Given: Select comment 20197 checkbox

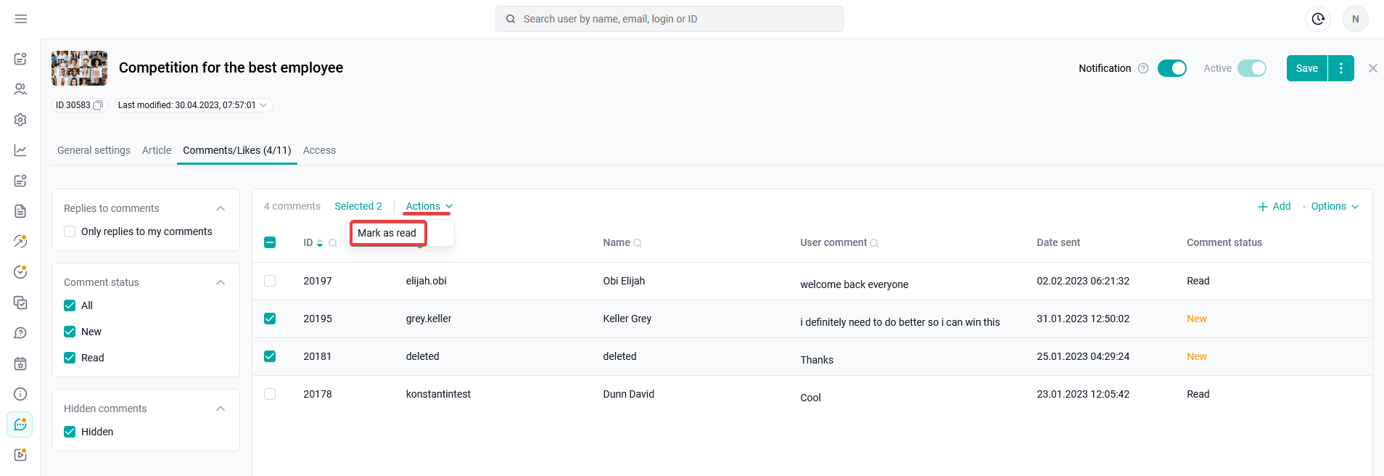Looking at the screenshot, I should (270, 281).
